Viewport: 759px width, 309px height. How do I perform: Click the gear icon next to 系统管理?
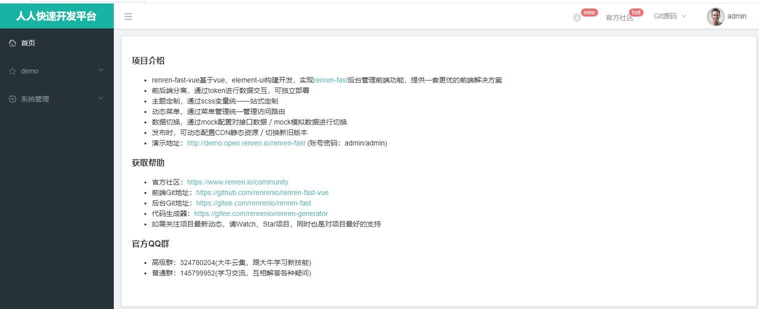[x=13, y=99]
